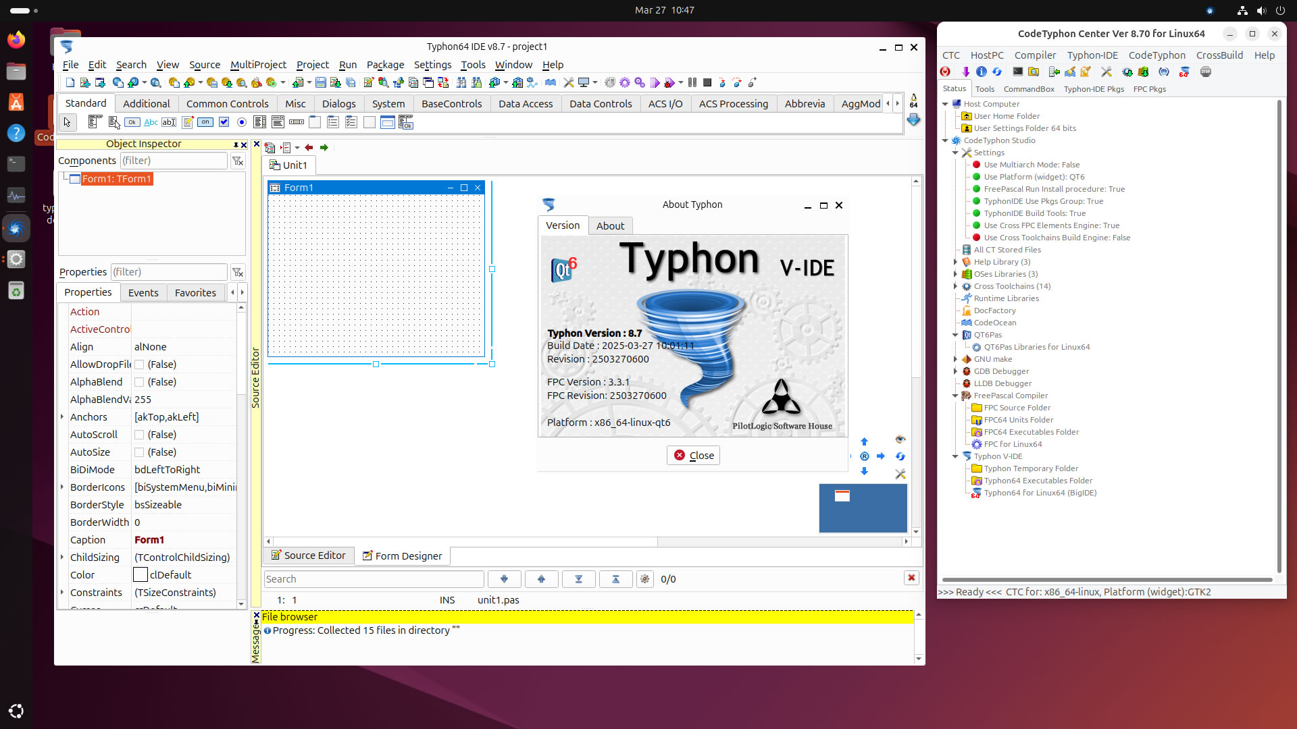Switch to the Events tab in Object Inspector

pyautogui.click(x=143, y=292)
